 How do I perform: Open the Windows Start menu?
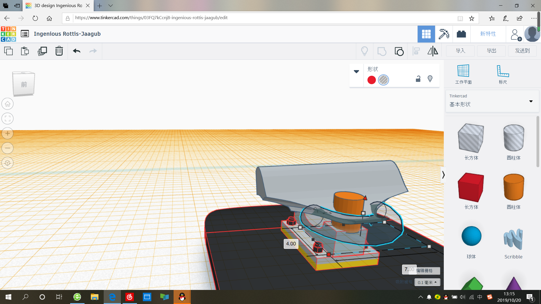pos(8,297)
